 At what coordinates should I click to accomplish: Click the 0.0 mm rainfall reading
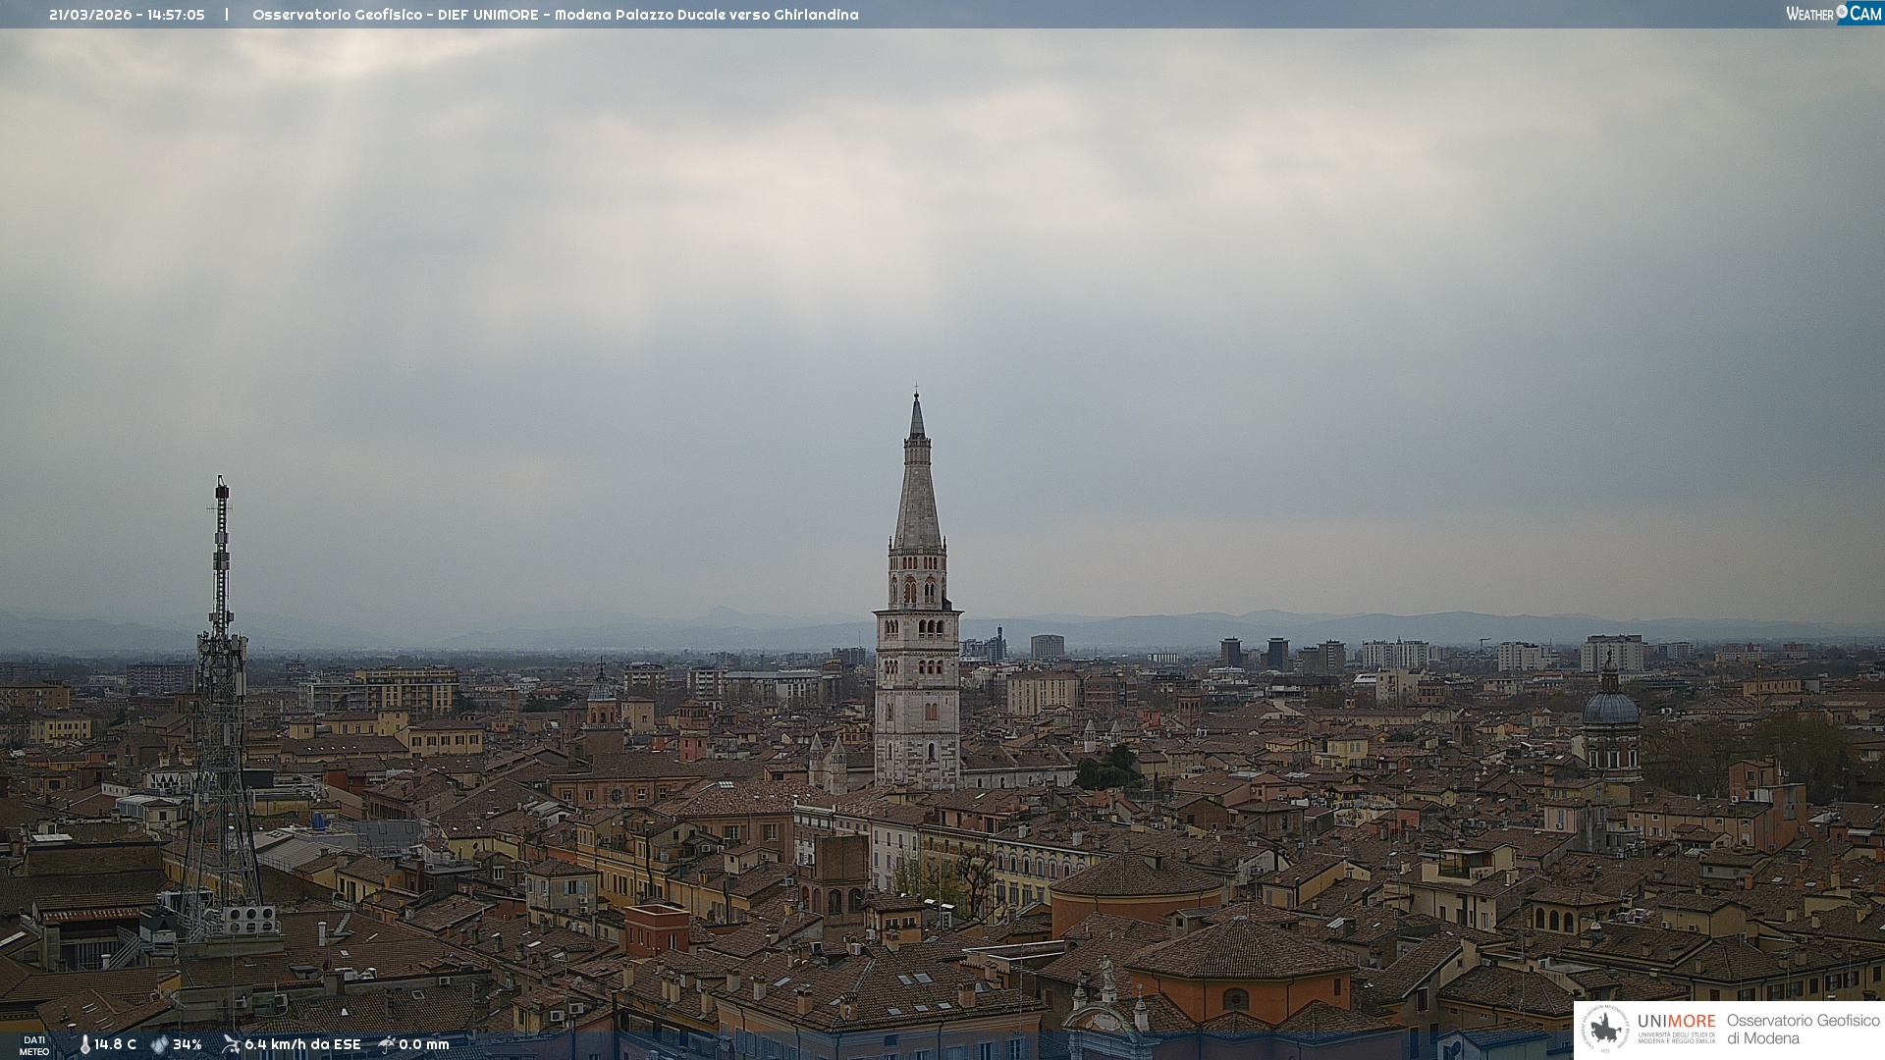click(x=424, y=1044)
